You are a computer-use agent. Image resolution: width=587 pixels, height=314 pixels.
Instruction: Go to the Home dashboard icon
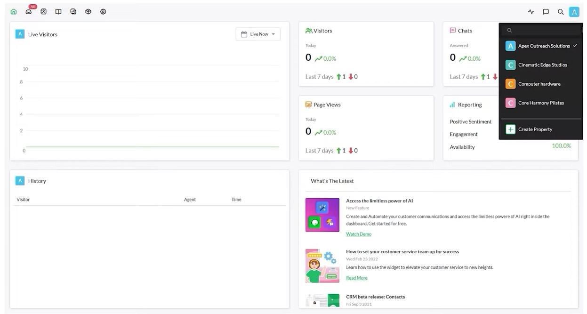14,12
